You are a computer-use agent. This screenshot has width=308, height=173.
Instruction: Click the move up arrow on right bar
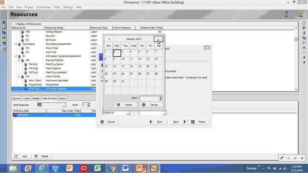click(x=304, y=48)
